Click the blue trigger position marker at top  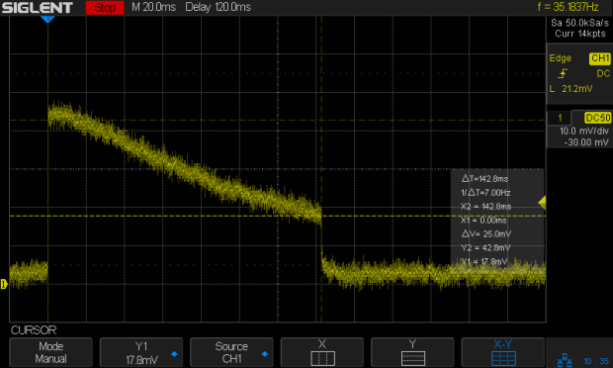47,19
